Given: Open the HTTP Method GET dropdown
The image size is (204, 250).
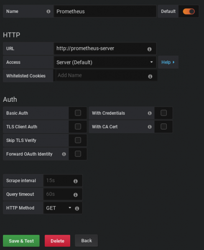Looking at the screenshot, I should coord(59,208).
